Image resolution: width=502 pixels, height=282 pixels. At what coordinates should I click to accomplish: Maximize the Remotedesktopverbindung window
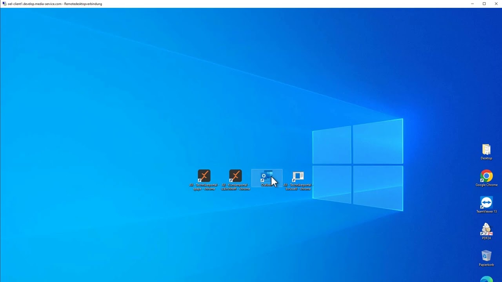pyautogui.click(x=484, y=4)
